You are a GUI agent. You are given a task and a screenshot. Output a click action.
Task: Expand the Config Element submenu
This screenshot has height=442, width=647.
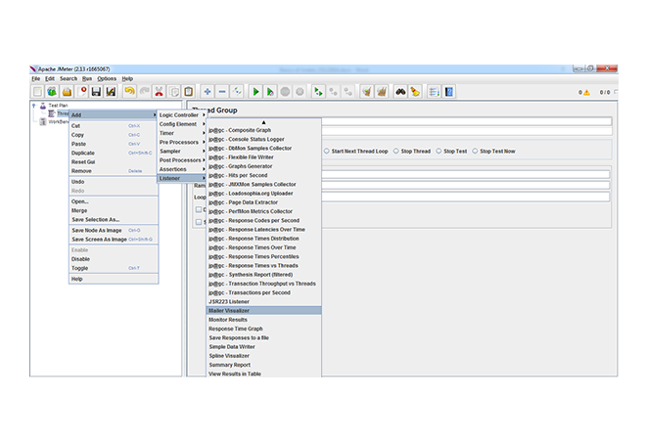(182, 124)
